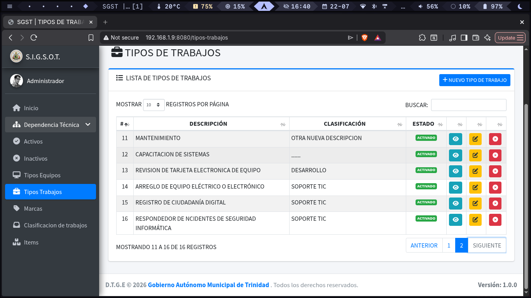Click SIGUIENTE pagination button

tap(487, 245)
